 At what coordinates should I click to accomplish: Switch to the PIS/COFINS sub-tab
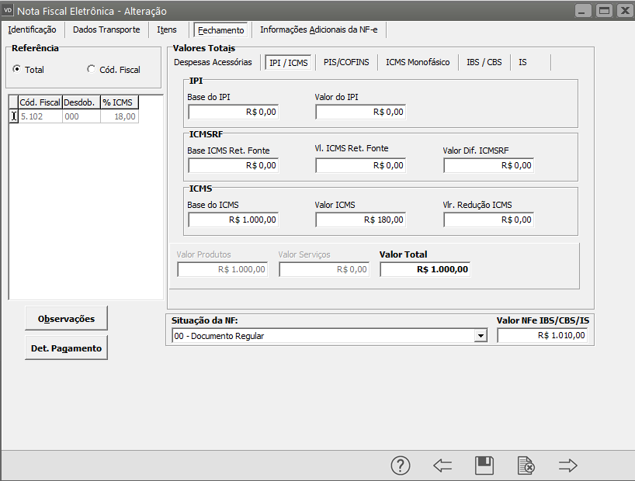pyautogui.click(x=346, y=62)
